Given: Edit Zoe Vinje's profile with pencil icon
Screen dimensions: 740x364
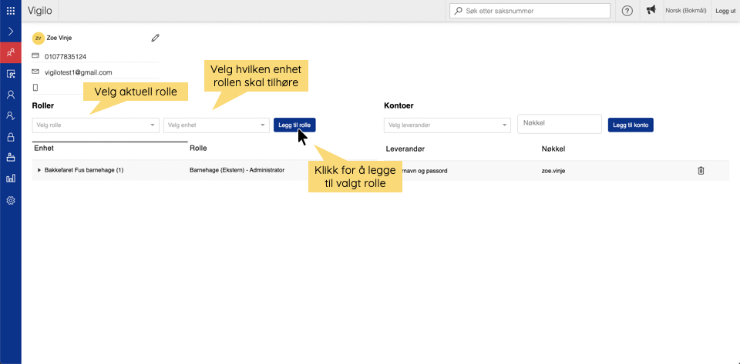Looking at the screenshot, I should pos(155,37).
